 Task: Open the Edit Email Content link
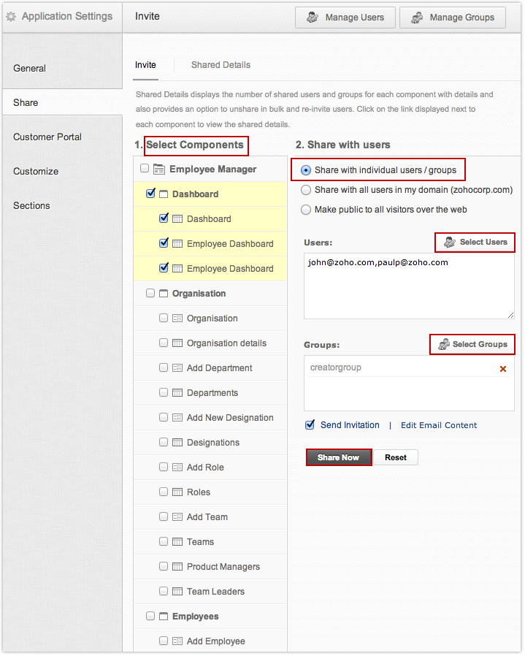coord(439,425)
